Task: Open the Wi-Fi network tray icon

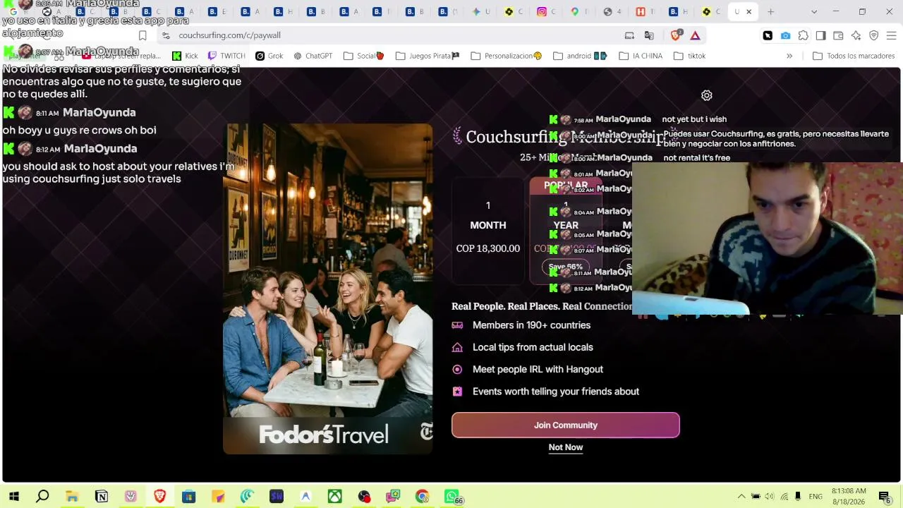Action: point(783,497)
